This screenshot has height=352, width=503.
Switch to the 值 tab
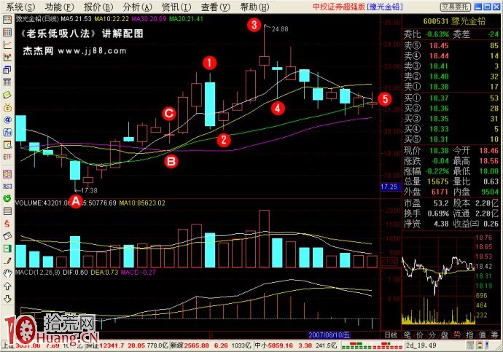tap(482, 335)
